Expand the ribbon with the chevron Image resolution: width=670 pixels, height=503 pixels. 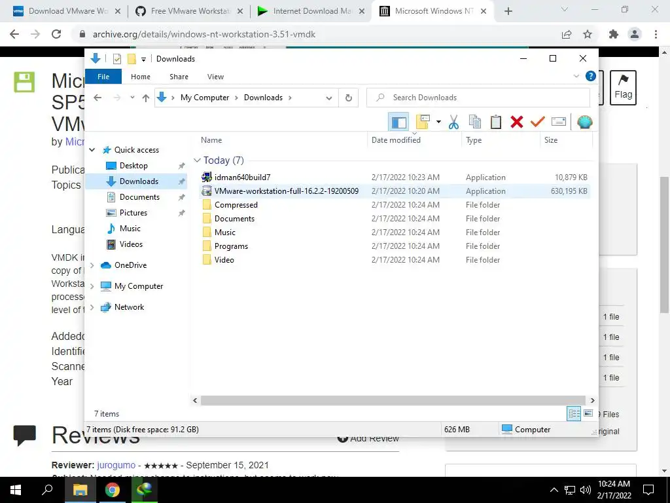[x=576, y=76]
